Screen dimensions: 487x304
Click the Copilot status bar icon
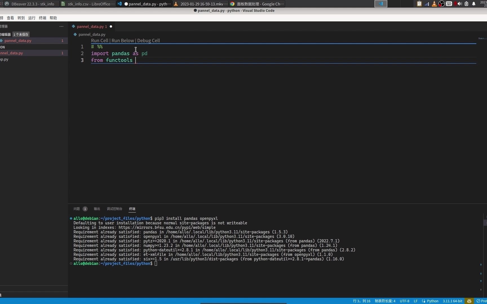point(469,301)
